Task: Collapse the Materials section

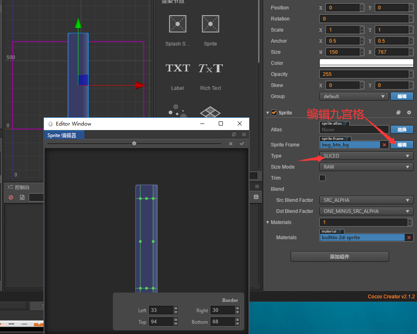Action: pyautogui.click(x=267, y=222)
